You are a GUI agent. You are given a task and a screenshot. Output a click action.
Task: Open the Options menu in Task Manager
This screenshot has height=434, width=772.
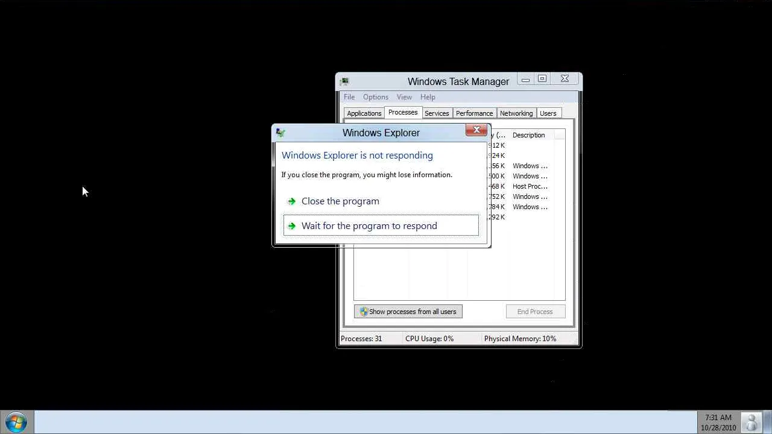point(376,97)
